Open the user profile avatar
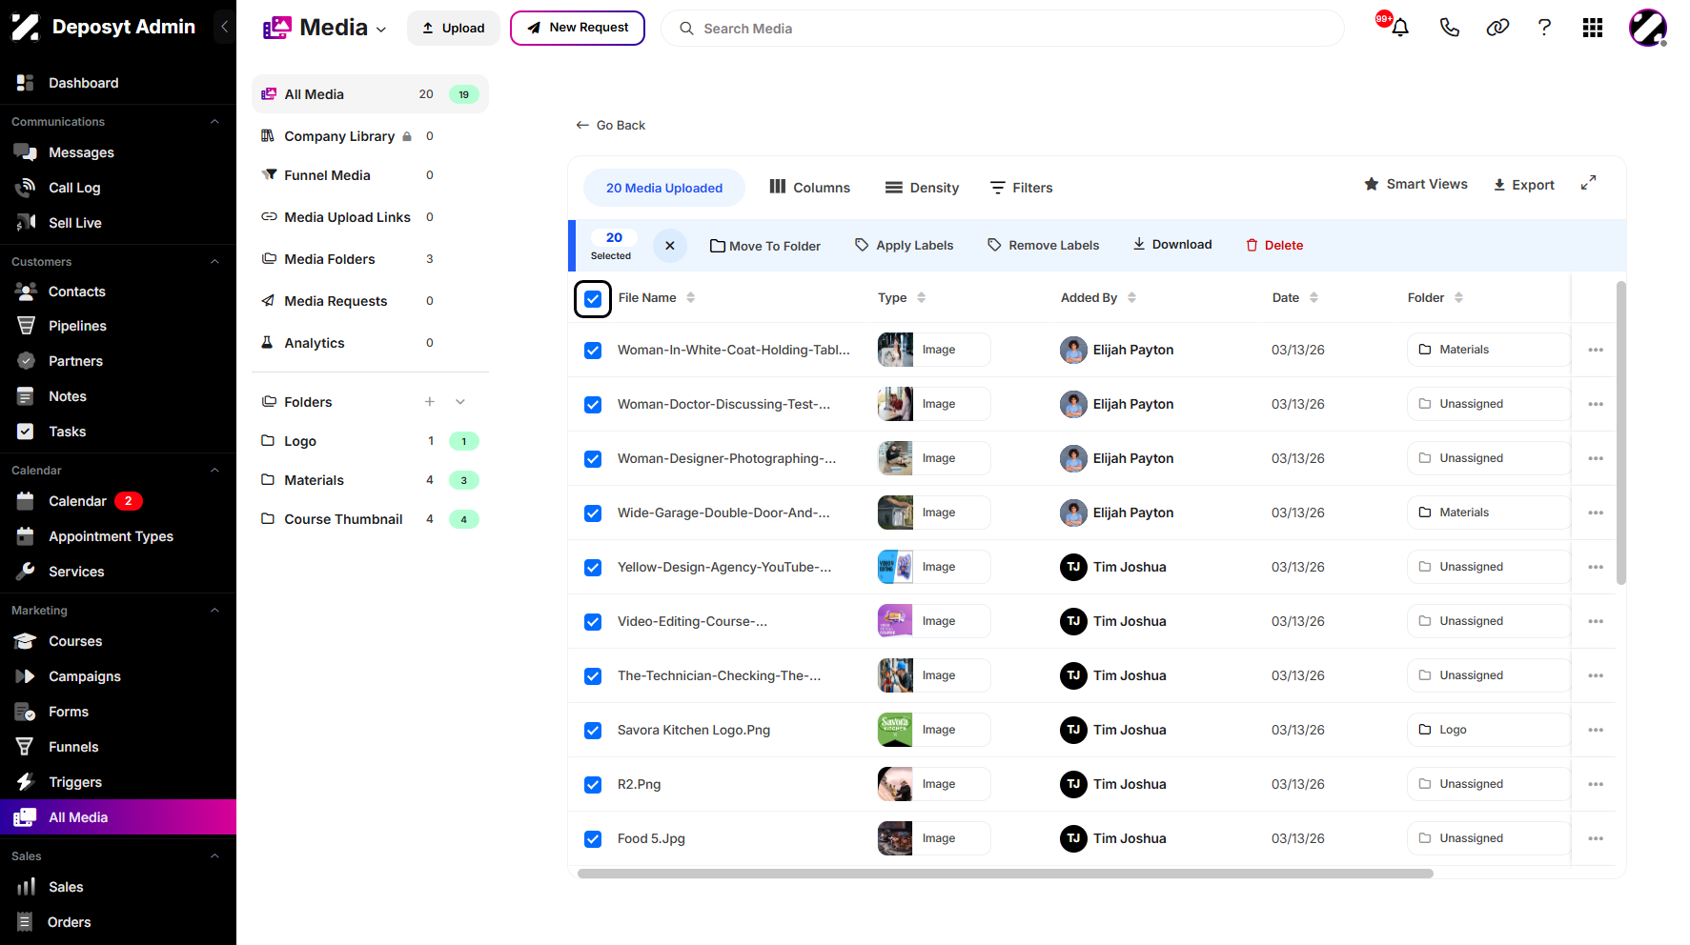The image size is (1690, 945). coord(1648,28)
